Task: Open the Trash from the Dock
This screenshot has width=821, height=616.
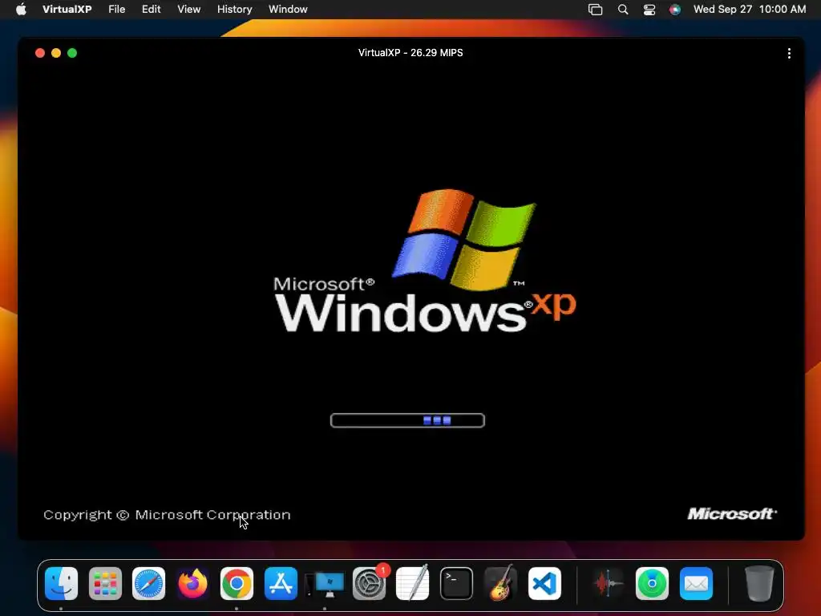Action: 759,584
